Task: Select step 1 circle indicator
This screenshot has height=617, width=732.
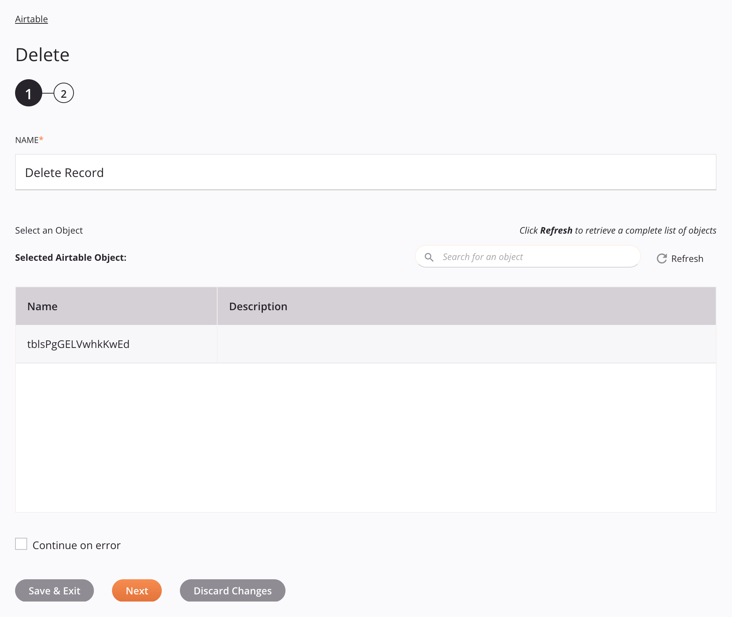Action: tap(28, 94)
